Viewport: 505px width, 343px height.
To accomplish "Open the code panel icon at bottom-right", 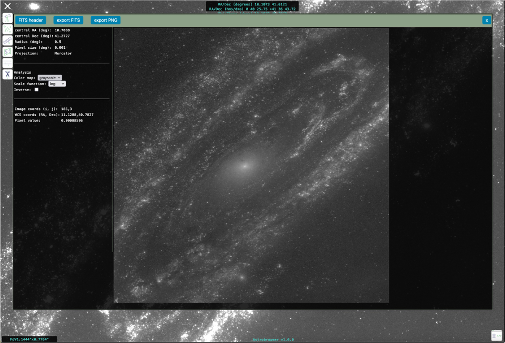I will coord(497,335).
